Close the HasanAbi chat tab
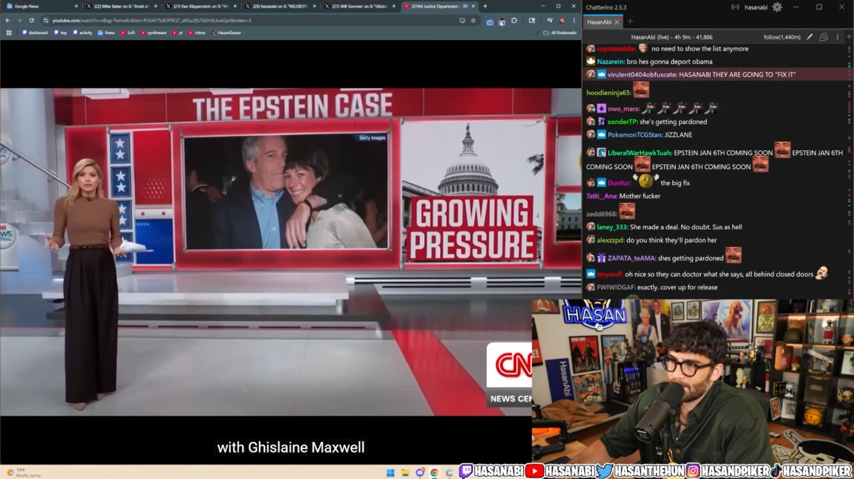854x479 pixels. pyautogui.click(x=617, y=22)
